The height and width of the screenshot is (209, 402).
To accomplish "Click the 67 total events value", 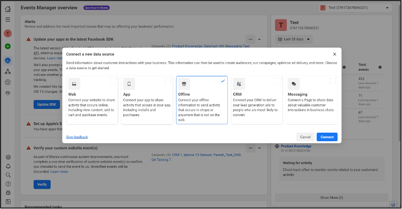I will coord(360,112).
